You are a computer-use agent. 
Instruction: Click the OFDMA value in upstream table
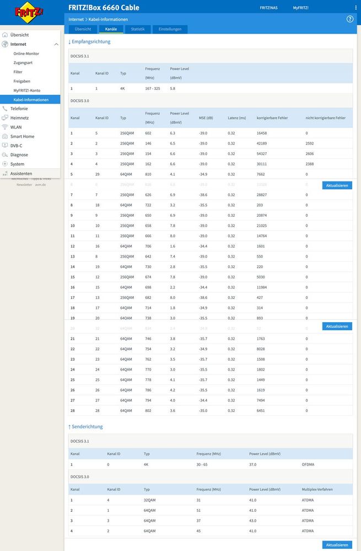pos(308,464)
